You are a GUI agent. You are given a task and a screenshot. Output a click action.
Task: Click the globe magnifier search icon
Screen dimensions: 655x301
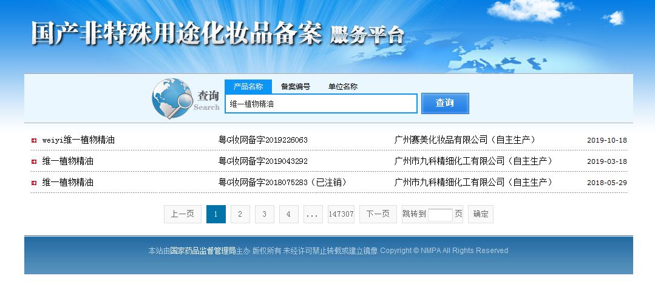(x=172, y=98)
